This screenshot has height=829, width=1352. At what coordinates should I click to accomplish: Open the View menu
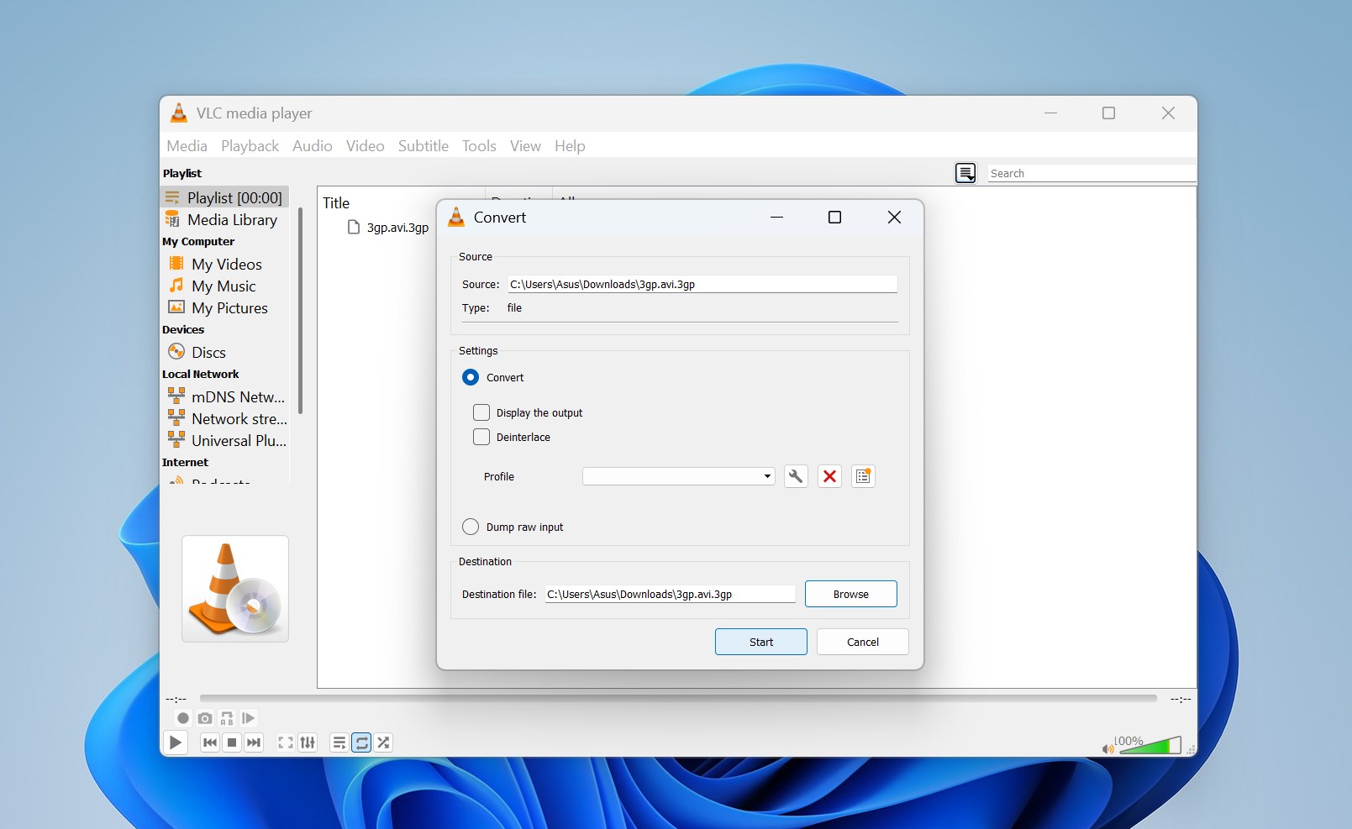click(x=525, y=146)
